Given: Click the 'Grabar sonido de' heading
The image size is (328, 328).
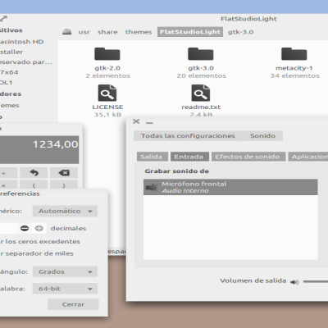Looking at the screenshot, I should coord(177,171).
